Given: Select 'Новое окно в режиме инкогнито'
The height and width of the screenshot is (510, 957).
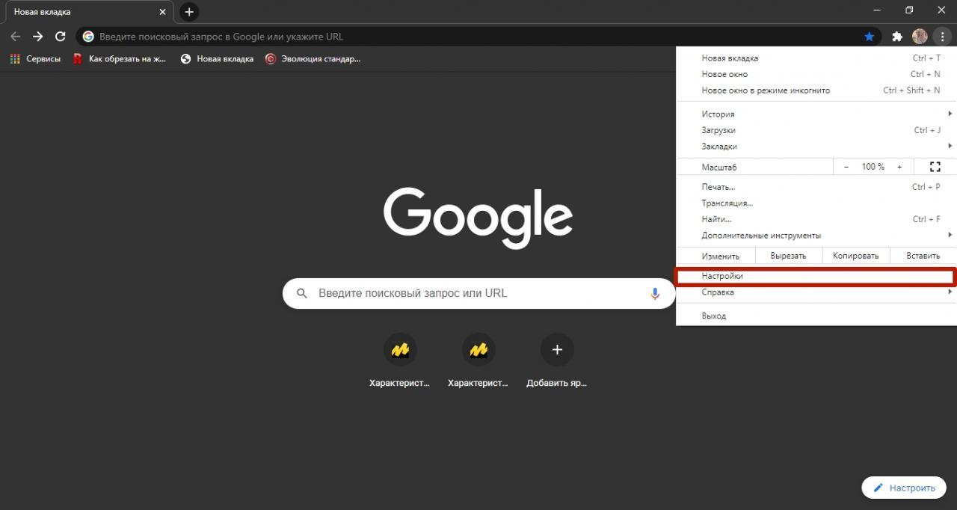Looking at the screenshot, I should 816,90.
